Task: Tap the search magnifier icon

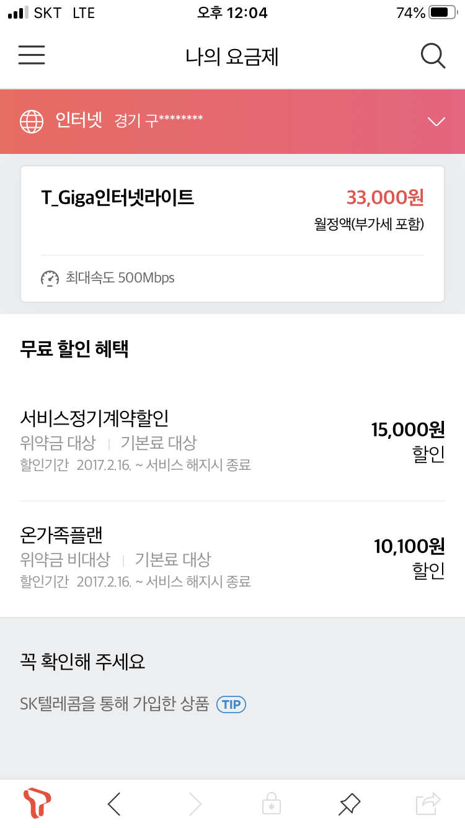Action: pyautogui.click(x=433, y=56)
